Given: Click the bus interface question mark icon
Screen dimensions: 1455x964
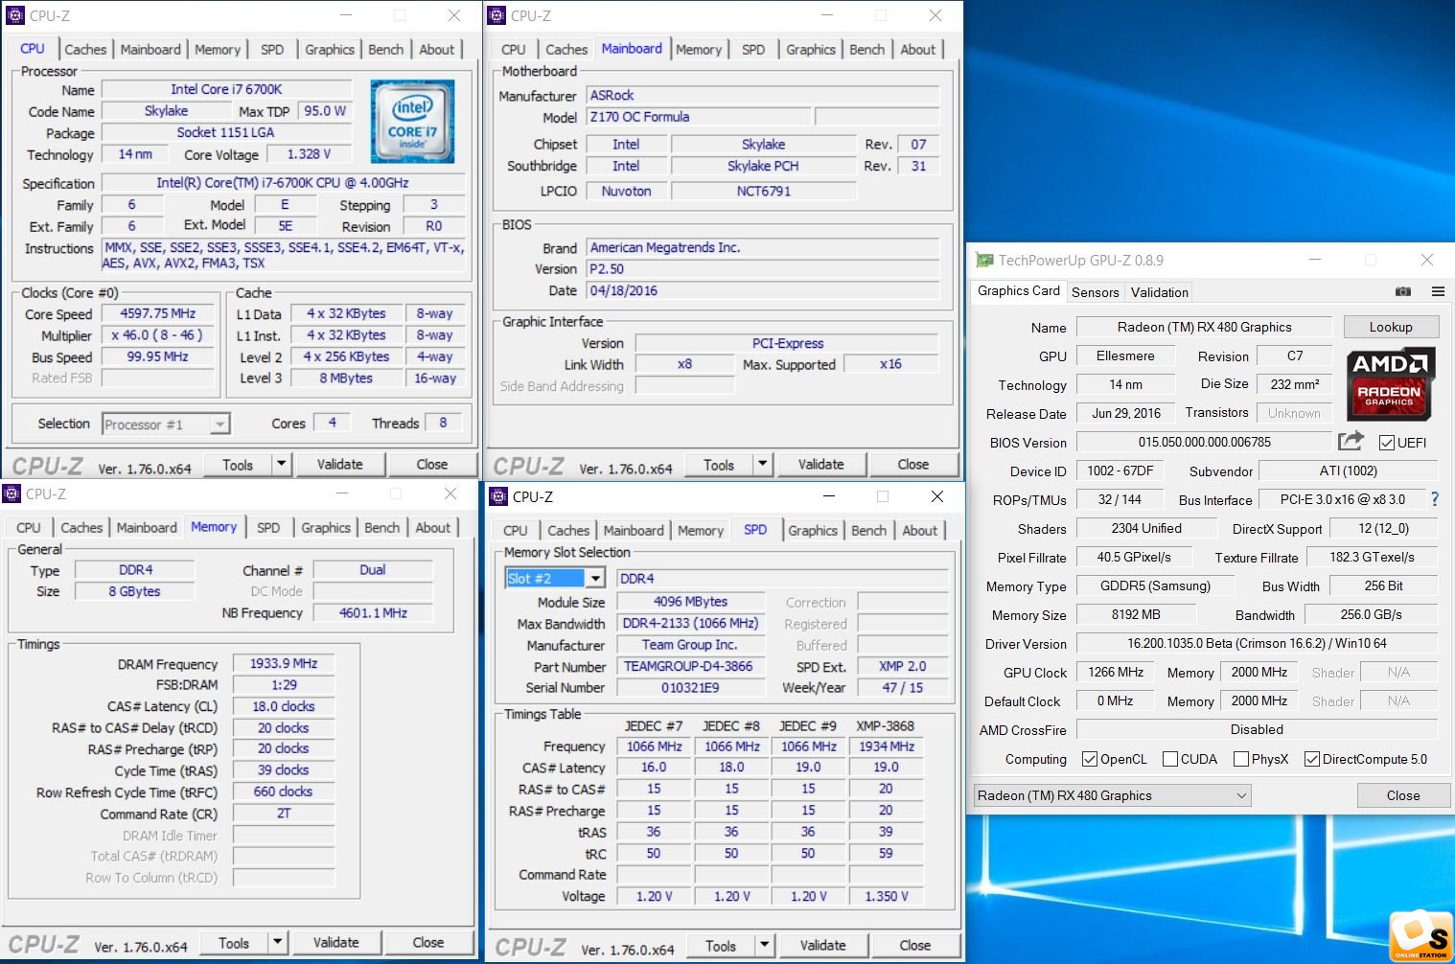Looking at the screenshot, I should tap(1435, 499).
